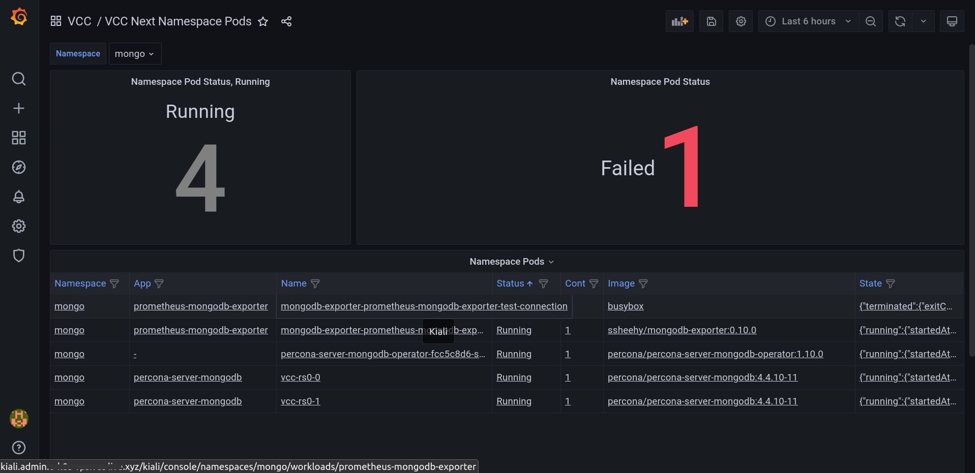The image size is (975, 473).
Task: Sort table by Namespace column header
Action: (x=80, y=283)
